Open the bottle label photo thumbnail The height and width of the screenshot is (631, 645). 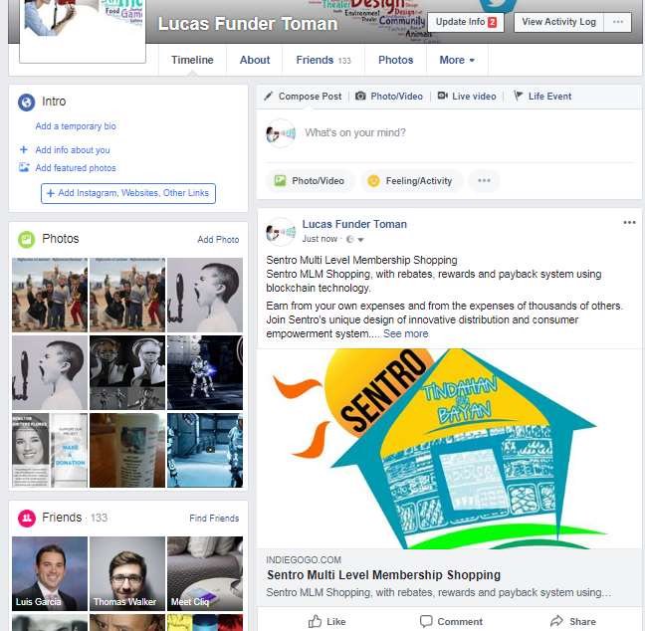(127, 451)
